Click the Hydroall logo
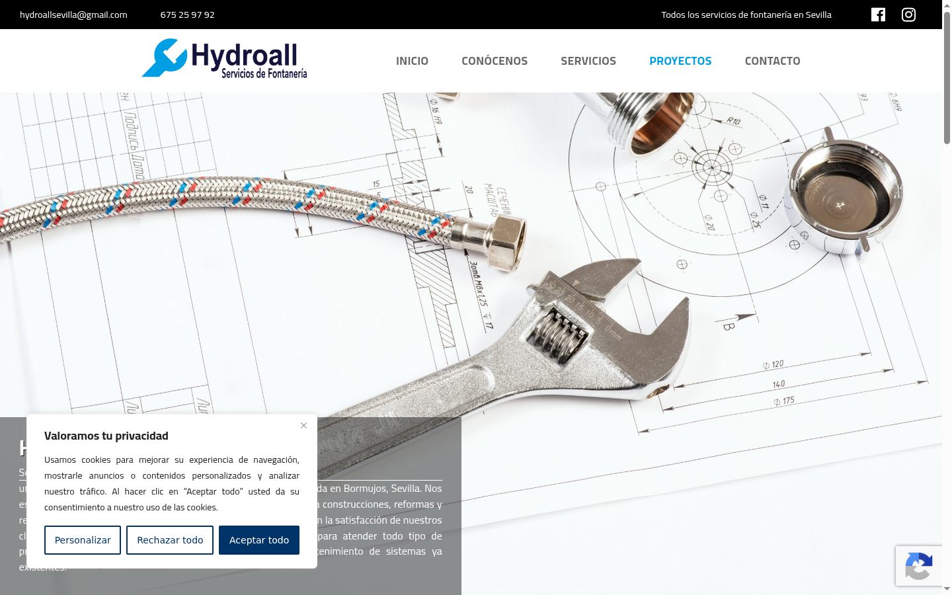The height and width of the screenshot is (595, 952). click(224, 58)
